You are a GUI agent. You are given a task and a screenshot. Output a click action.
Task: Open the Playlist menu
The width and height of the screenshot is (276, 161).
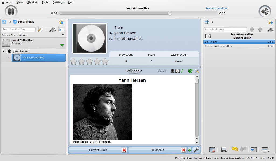32,2
